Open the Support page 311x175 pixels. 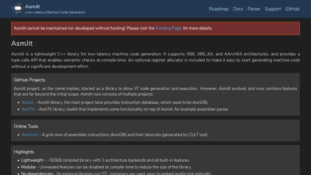click(273, 9)
